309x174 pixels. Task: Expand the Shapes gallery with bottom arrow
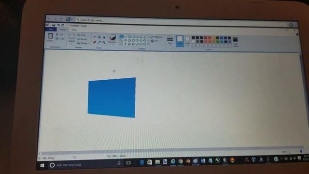(148, 44)
